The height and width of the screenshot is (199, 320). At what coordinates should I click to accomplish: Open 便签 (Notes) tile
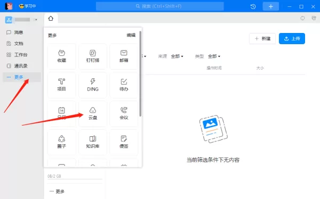click(x=124, y=142)
